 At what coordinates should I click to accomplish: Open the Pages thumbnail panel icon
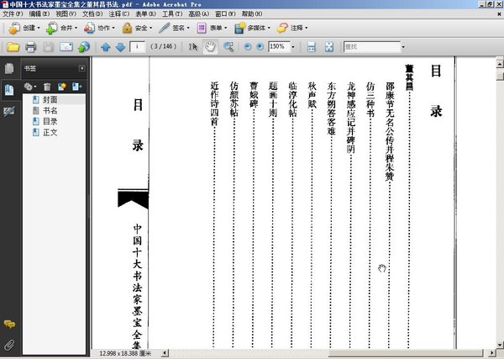9,68
